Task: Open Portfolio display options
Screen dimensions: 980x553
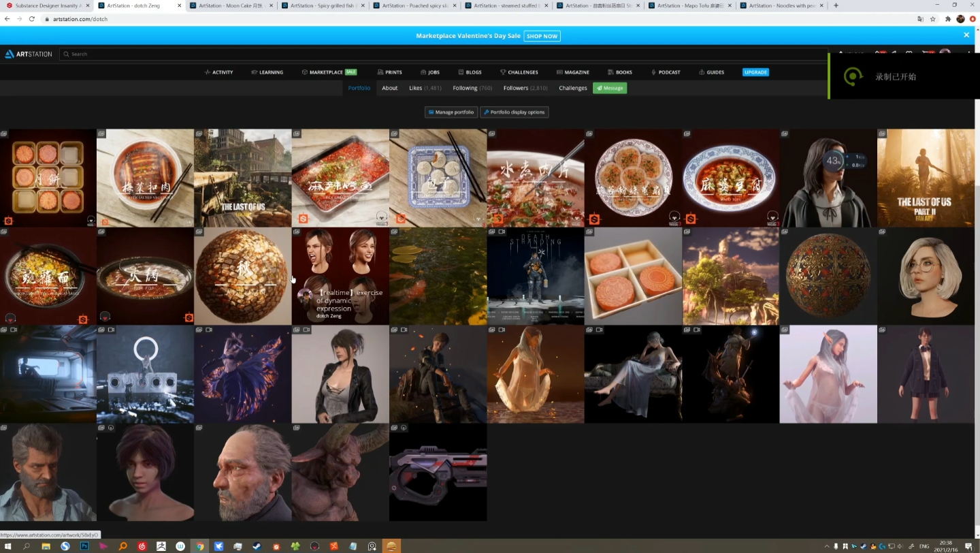Action: (x=514, y=112)
